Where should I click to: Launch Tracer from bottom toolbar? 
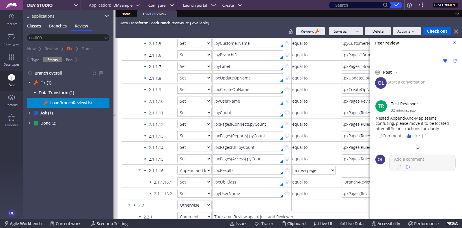(264, 224)
